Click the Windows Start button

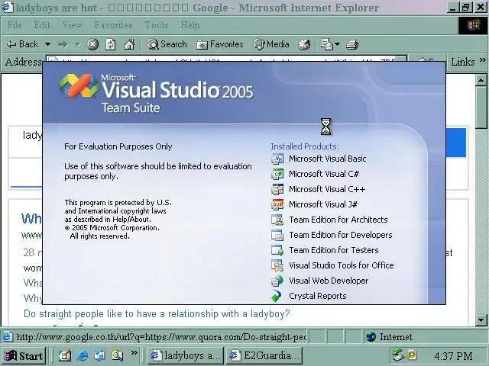pos(24,356)
